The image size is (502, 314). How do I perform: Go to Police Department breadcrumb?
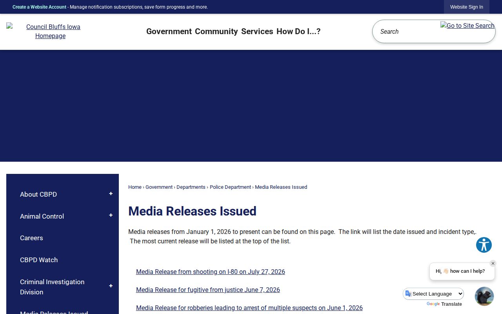point(230,187)
